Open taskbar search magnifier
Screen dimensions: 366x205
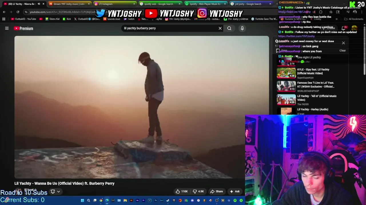pyautogui.click(x=89, y=200)
